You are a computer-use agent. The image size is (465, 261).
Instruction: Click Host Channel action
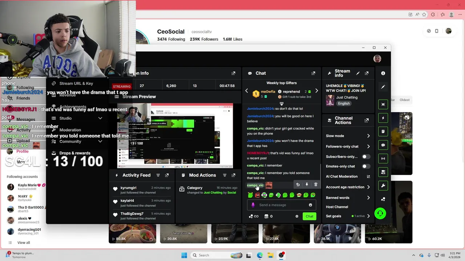pyautogui.click(x=337, y=207)
